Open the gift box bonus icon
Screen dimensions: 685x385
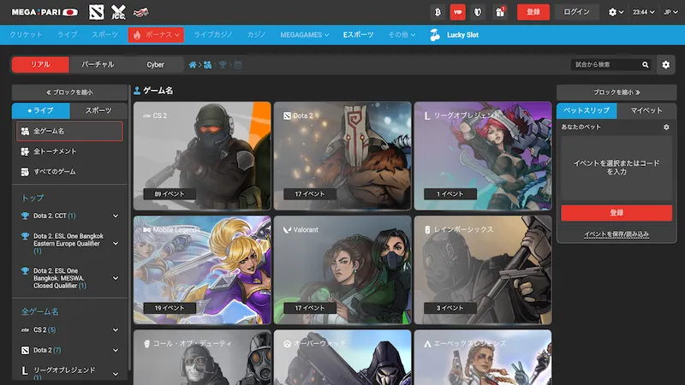pyautogui.click(x=500, y=12)
